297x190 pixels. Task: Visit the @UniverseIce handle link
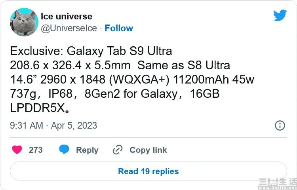(69, 28)
